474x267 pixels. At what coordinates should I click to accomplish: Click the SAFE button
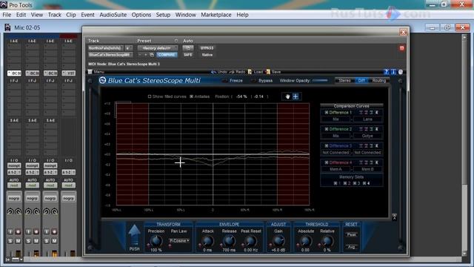tap(188, 55)
